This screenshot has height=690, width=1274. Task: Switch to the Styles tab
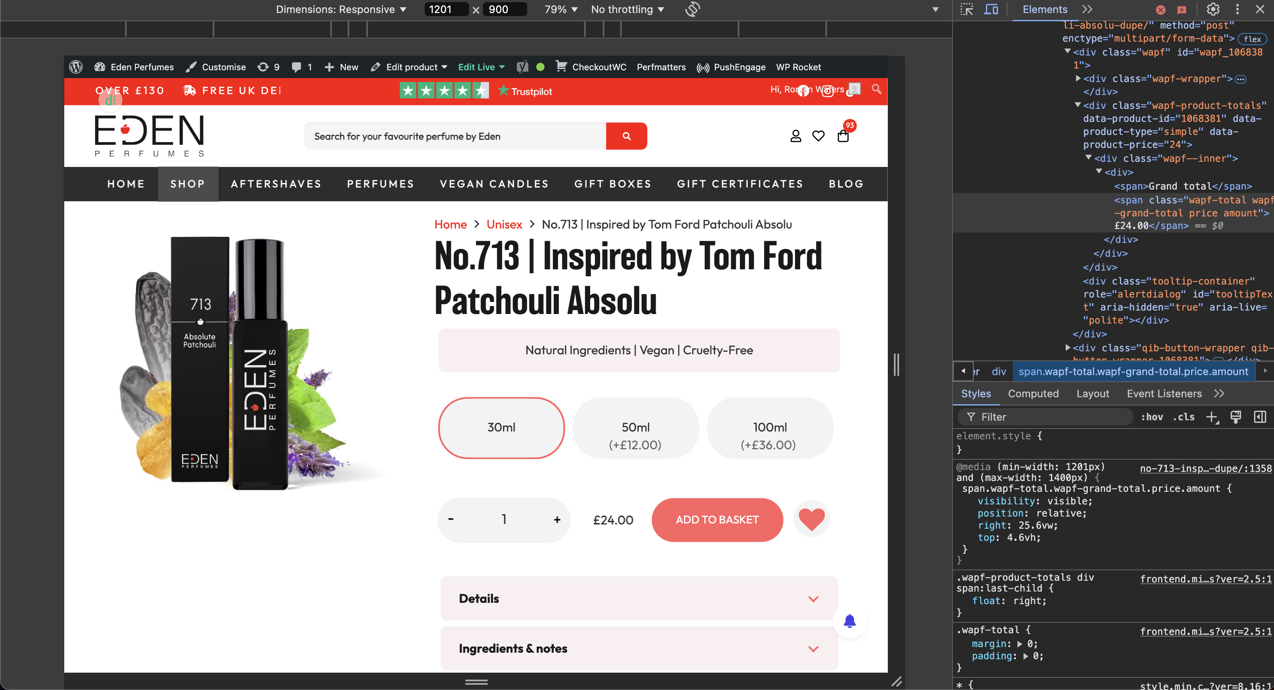976,393
